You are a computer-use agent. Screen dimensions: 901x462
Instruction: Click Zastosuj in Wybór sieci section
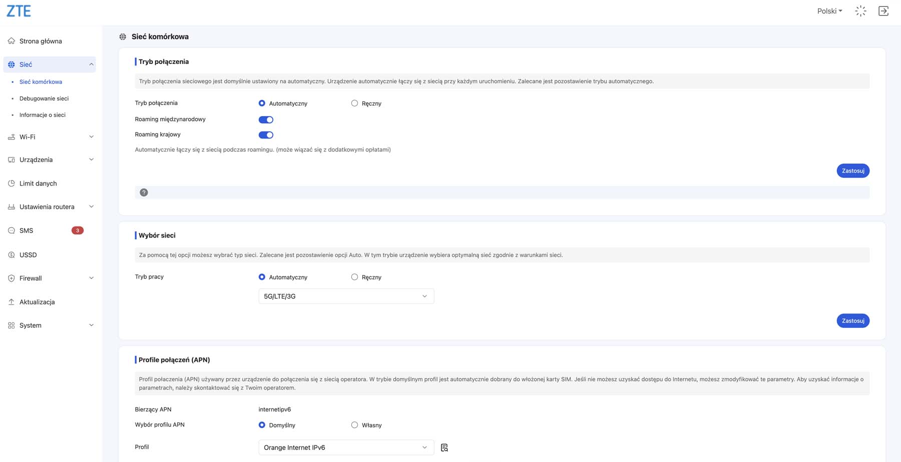852,321
